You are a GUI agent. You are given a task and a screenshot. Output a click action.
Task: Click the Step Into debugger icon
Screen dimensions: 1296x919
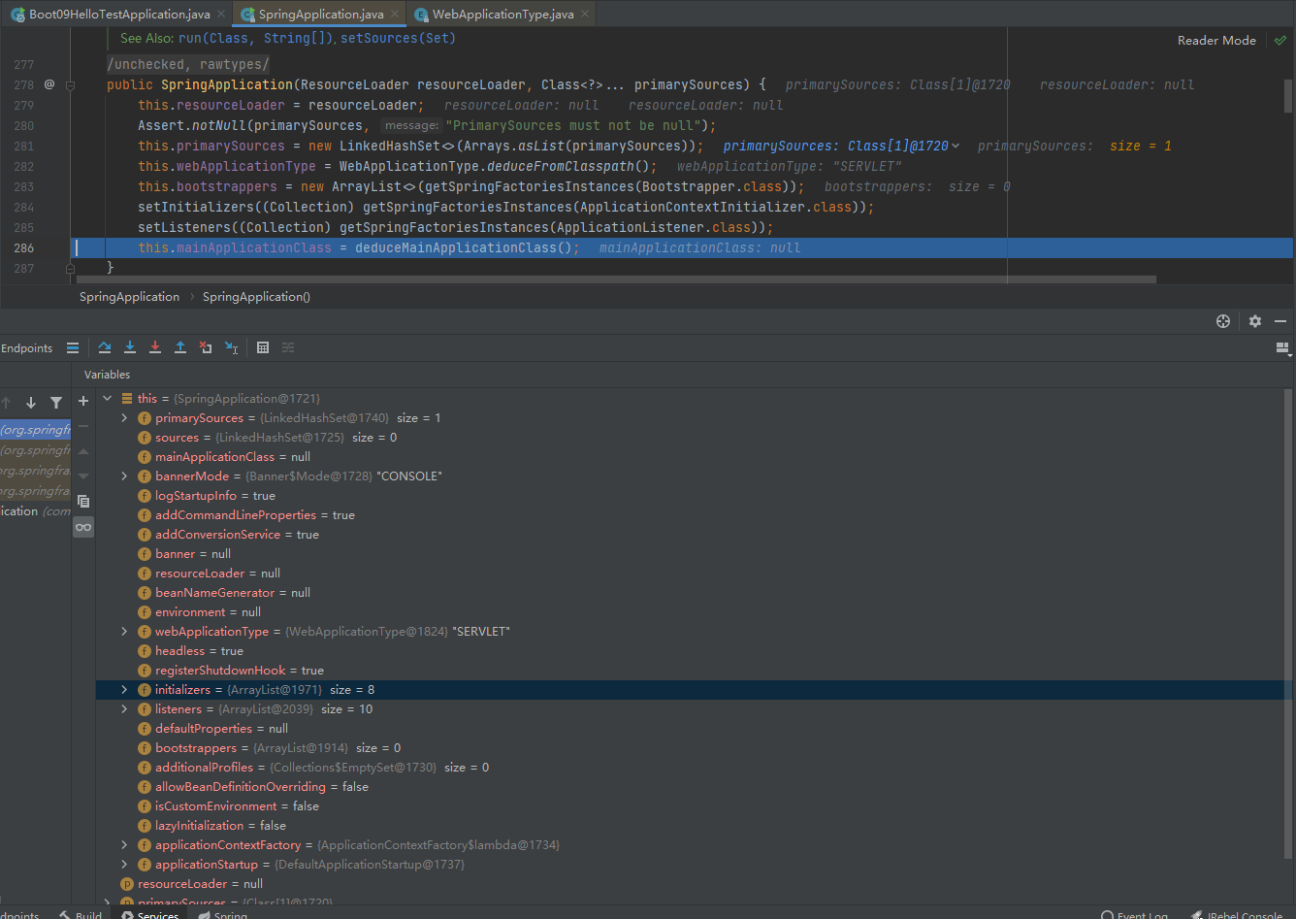click(x=130, y=347)
